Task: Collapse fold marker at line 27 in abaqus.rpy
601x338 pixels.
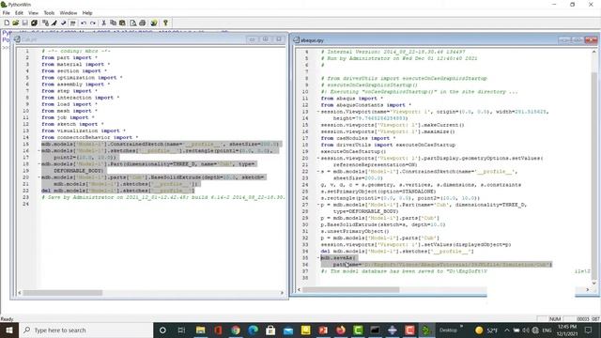Action: (x=318, y=205)
